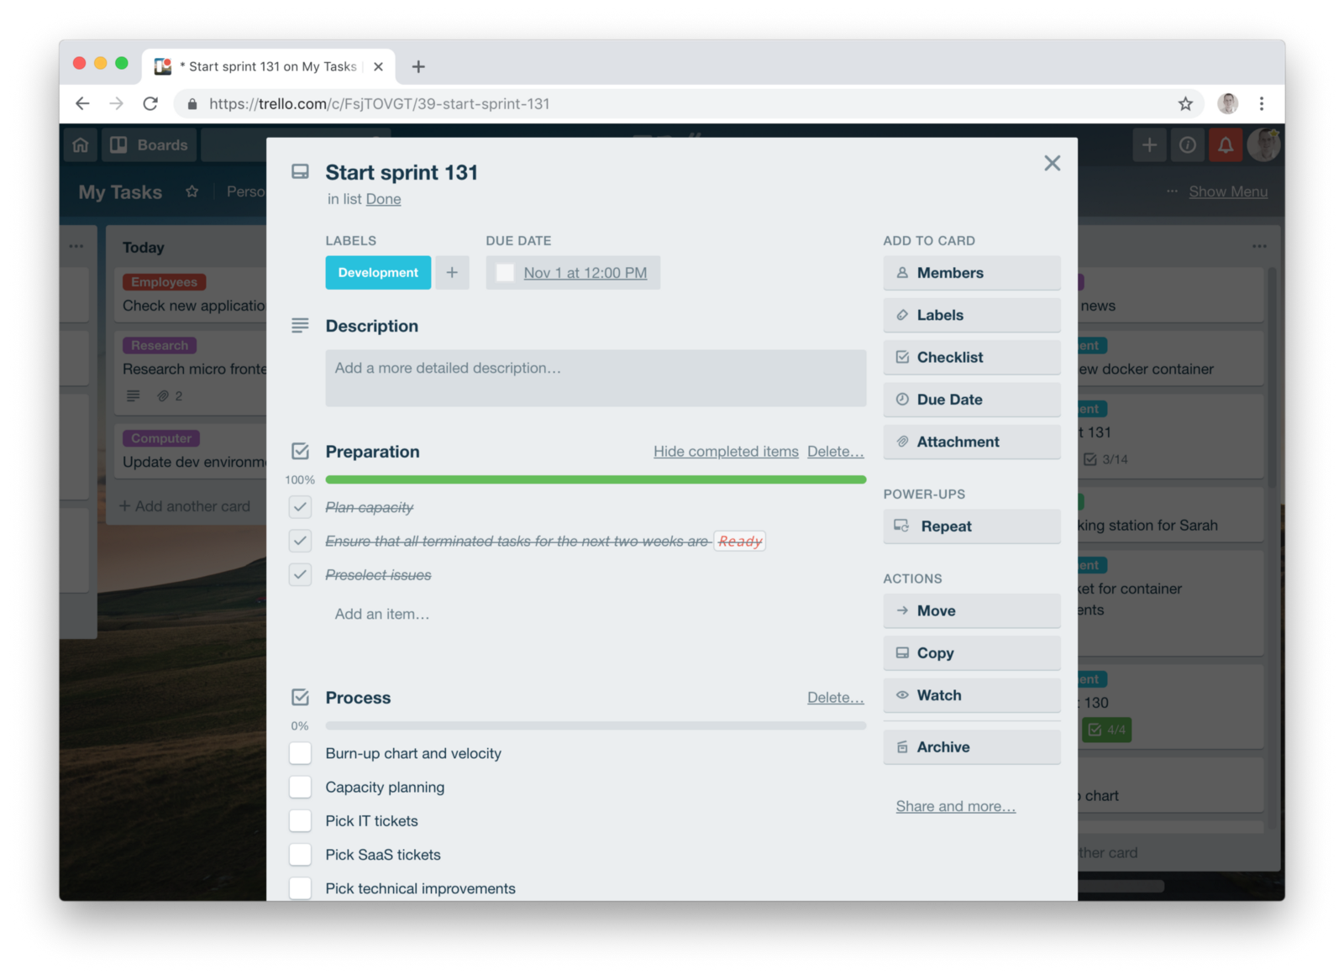
Task: Check the Pick SaaS tickets item
Action: (x=300, y=855)
